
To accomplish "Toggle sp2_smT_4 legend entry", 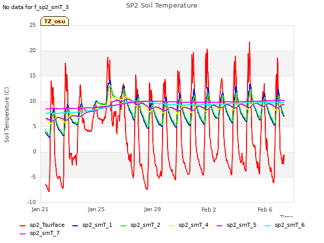I will [188, 225].
